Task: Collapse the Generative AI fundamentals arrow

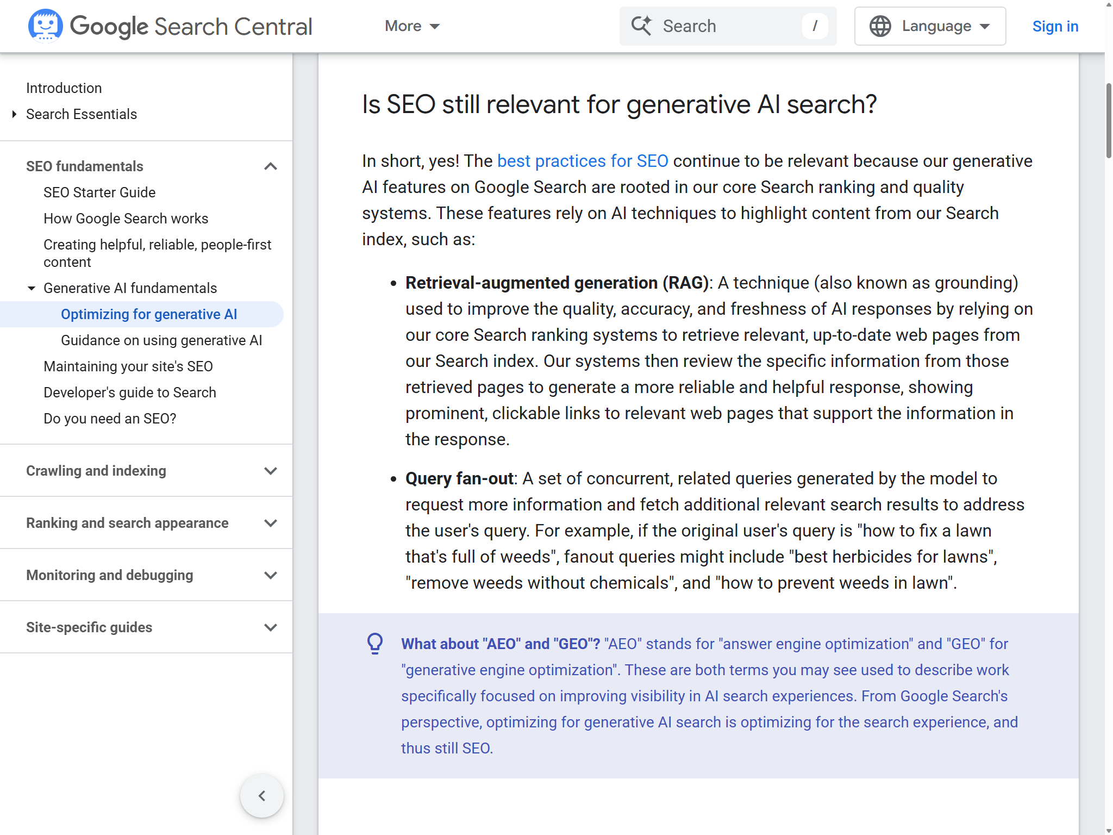Action: click(32, 288)
